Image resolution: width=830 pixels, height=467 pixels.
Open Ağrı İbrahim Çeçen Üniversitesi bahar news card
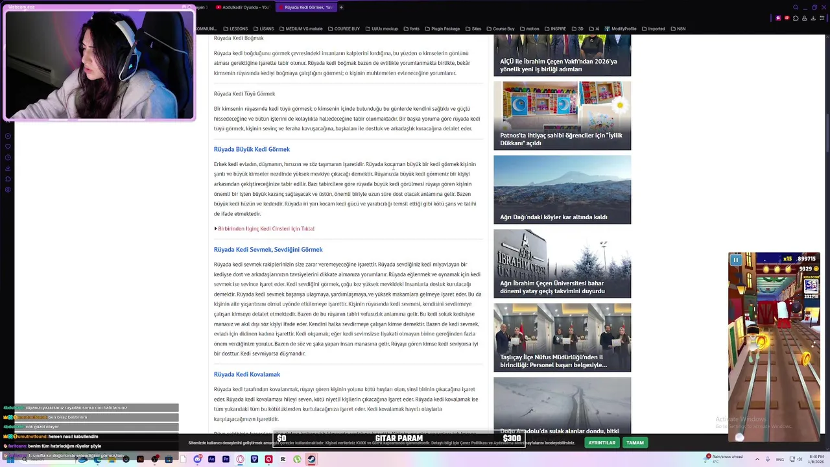562,263
